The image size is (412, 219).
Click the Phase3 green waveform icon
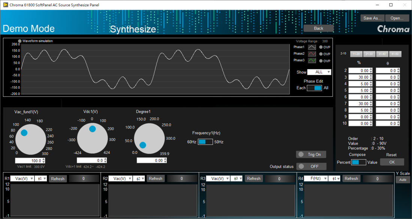pyautogui.click(x=312, y=61)
